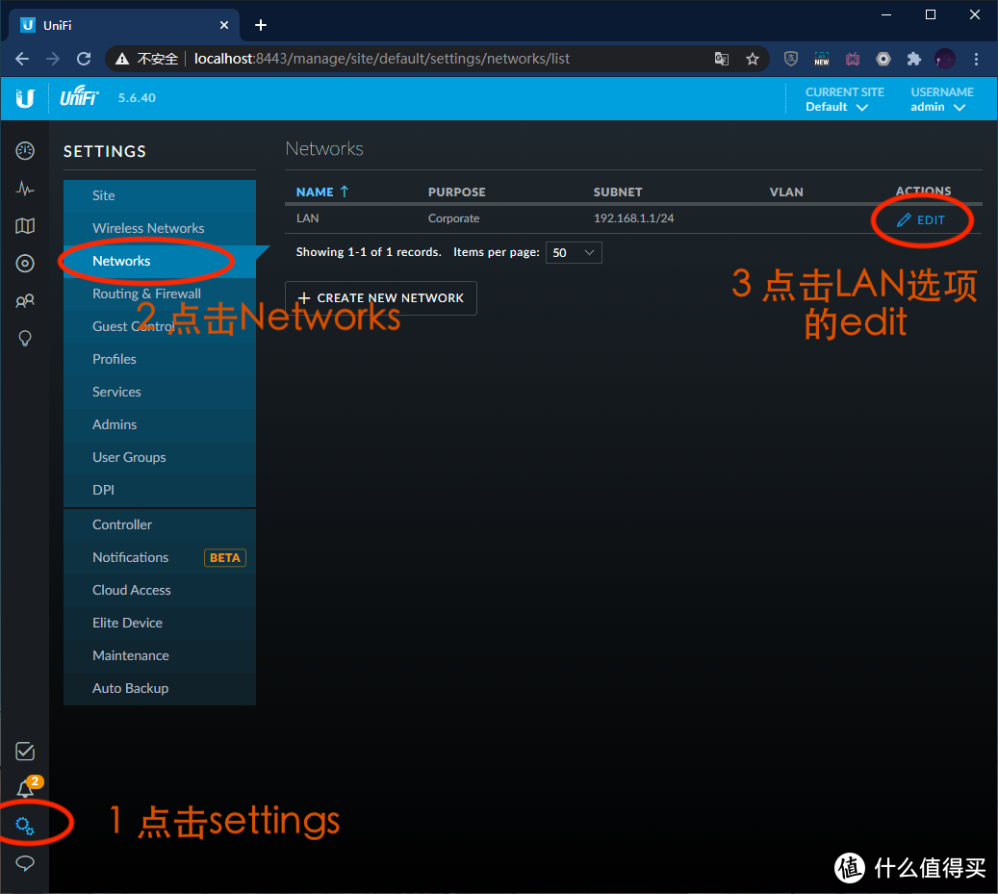Image resolution: width=998 pixels, height=894 pixels.
Task: Open a new browser tab with plus
Action: [x=260, y=25]
